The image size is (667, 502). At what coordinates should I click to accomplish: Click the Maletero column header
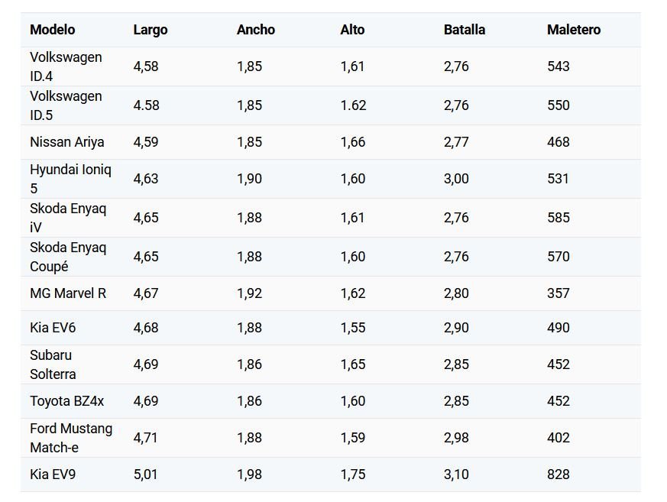(574, 30)
